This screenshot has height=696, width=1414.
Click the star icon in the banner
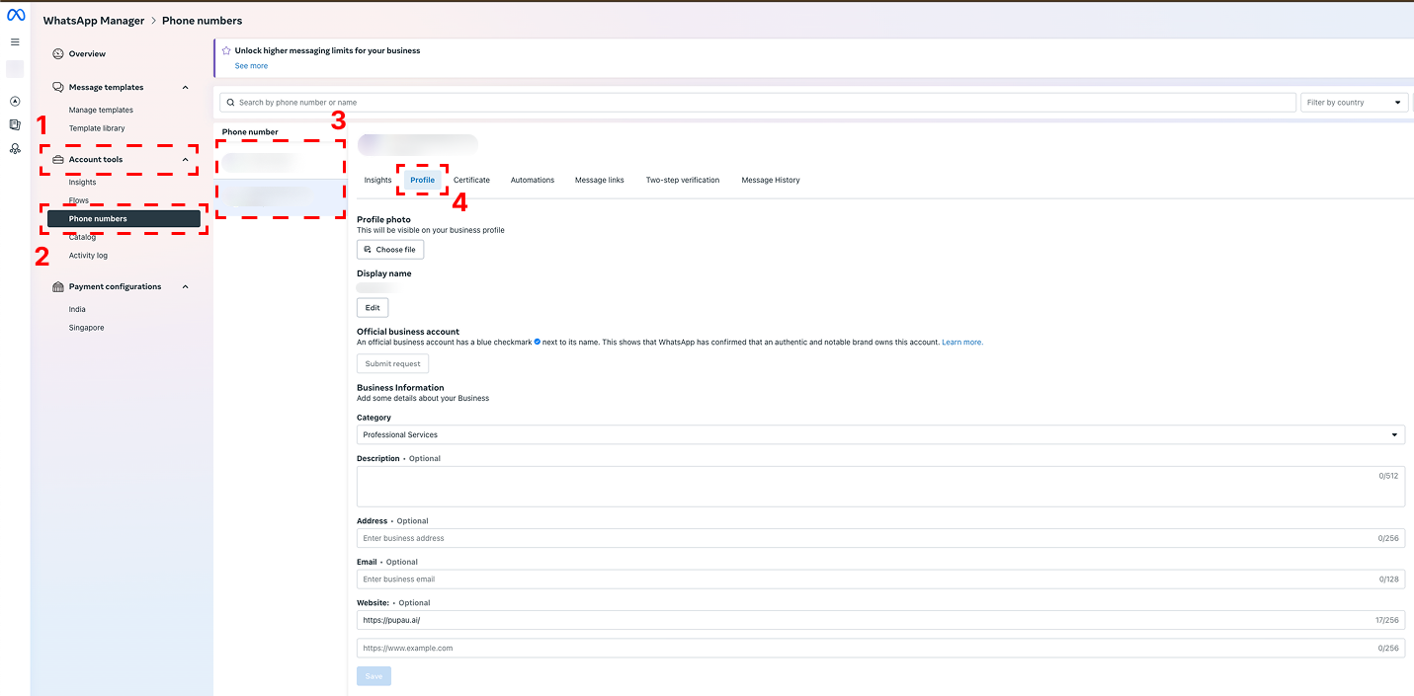[x=226, y=50]
